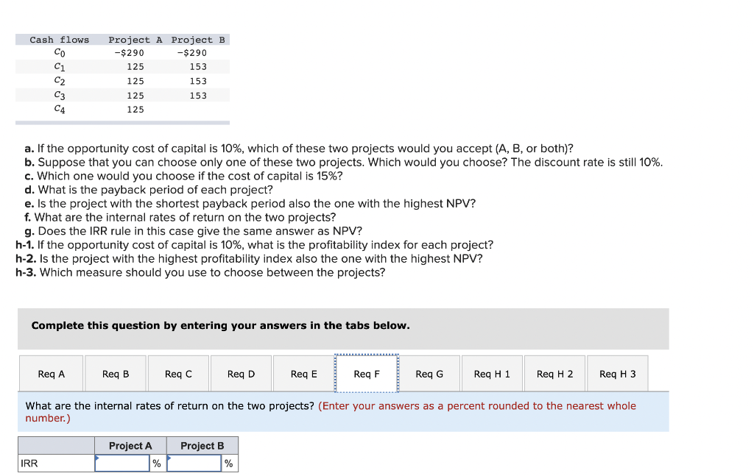Viewport: 754px width, 476px height.
Task: Select the currently active Req F tab
Action: pos(366,373)
